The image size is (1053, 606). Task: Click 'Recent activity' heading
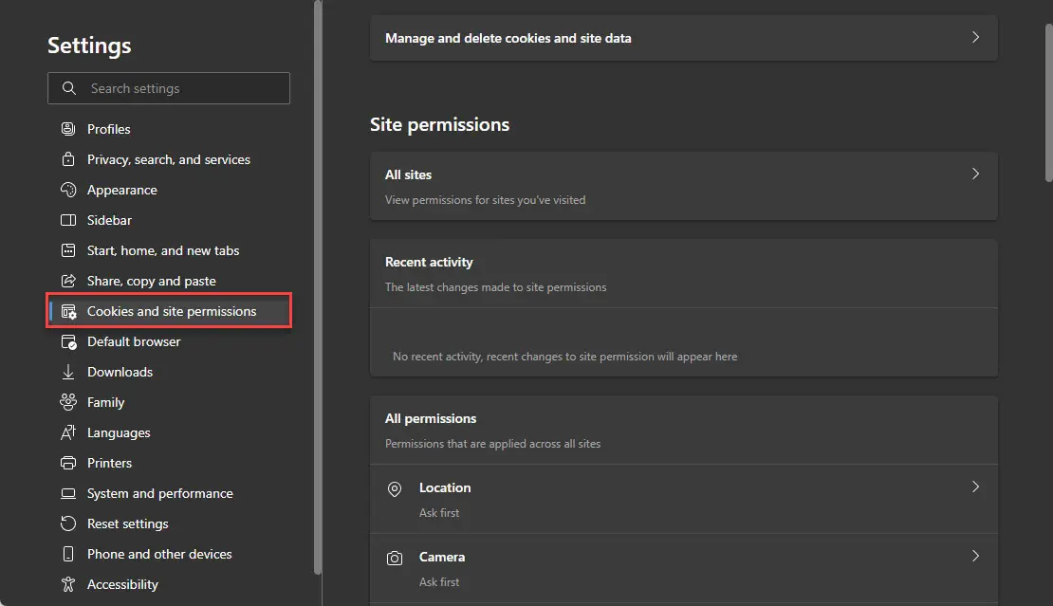click(x=429, y=262)
